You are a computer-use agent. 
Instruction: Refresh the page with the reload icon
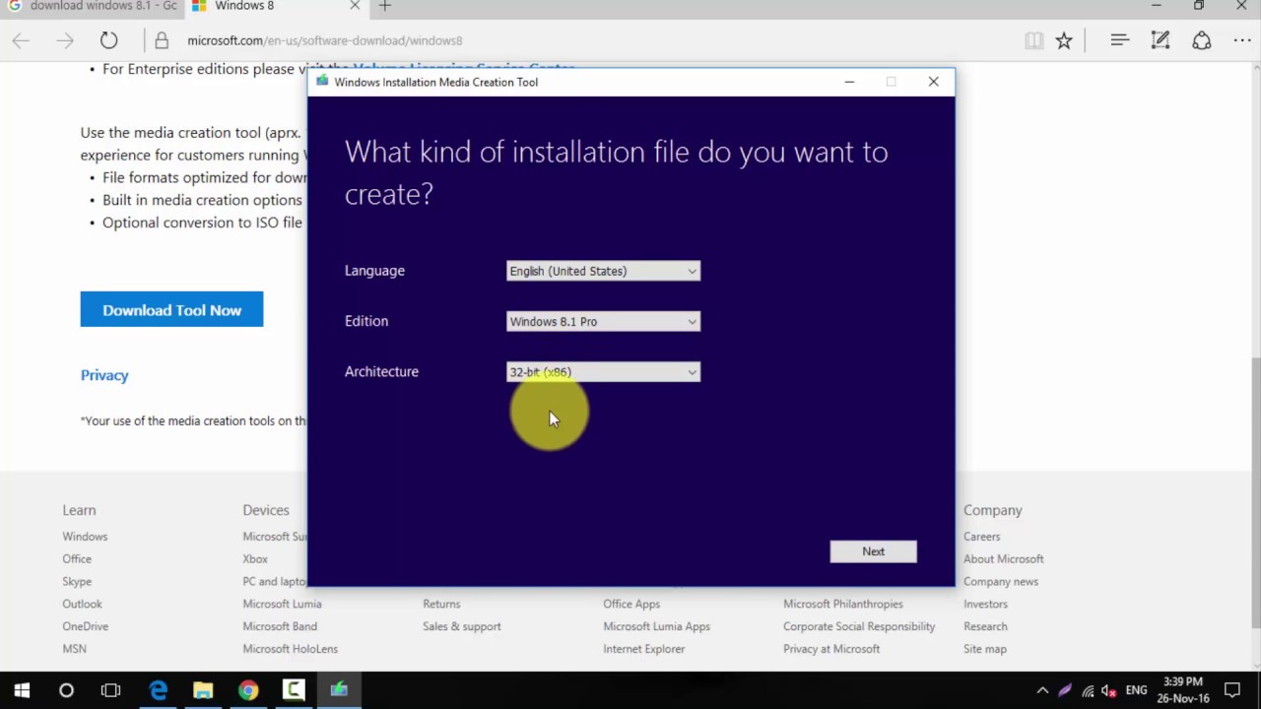pyautogui.click(x=108, y=40)
